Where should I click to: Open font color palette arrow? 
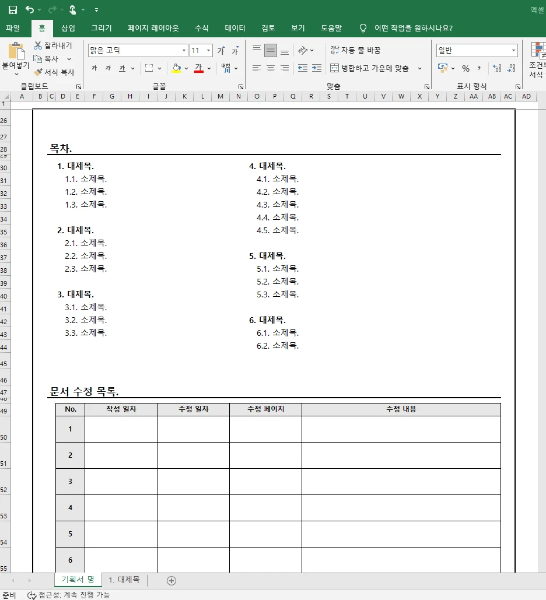click(x=209, y=68)
